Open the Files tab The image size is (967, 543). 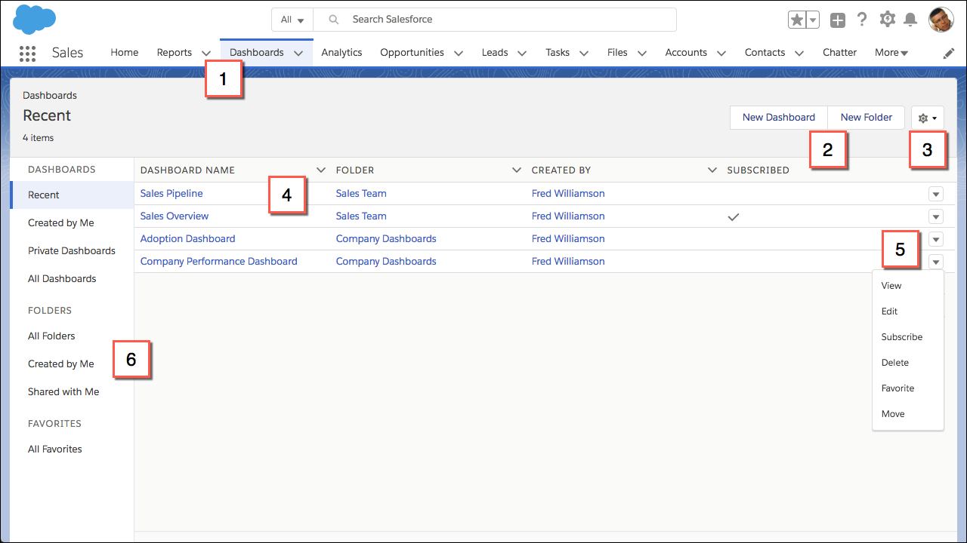point(617,53)
